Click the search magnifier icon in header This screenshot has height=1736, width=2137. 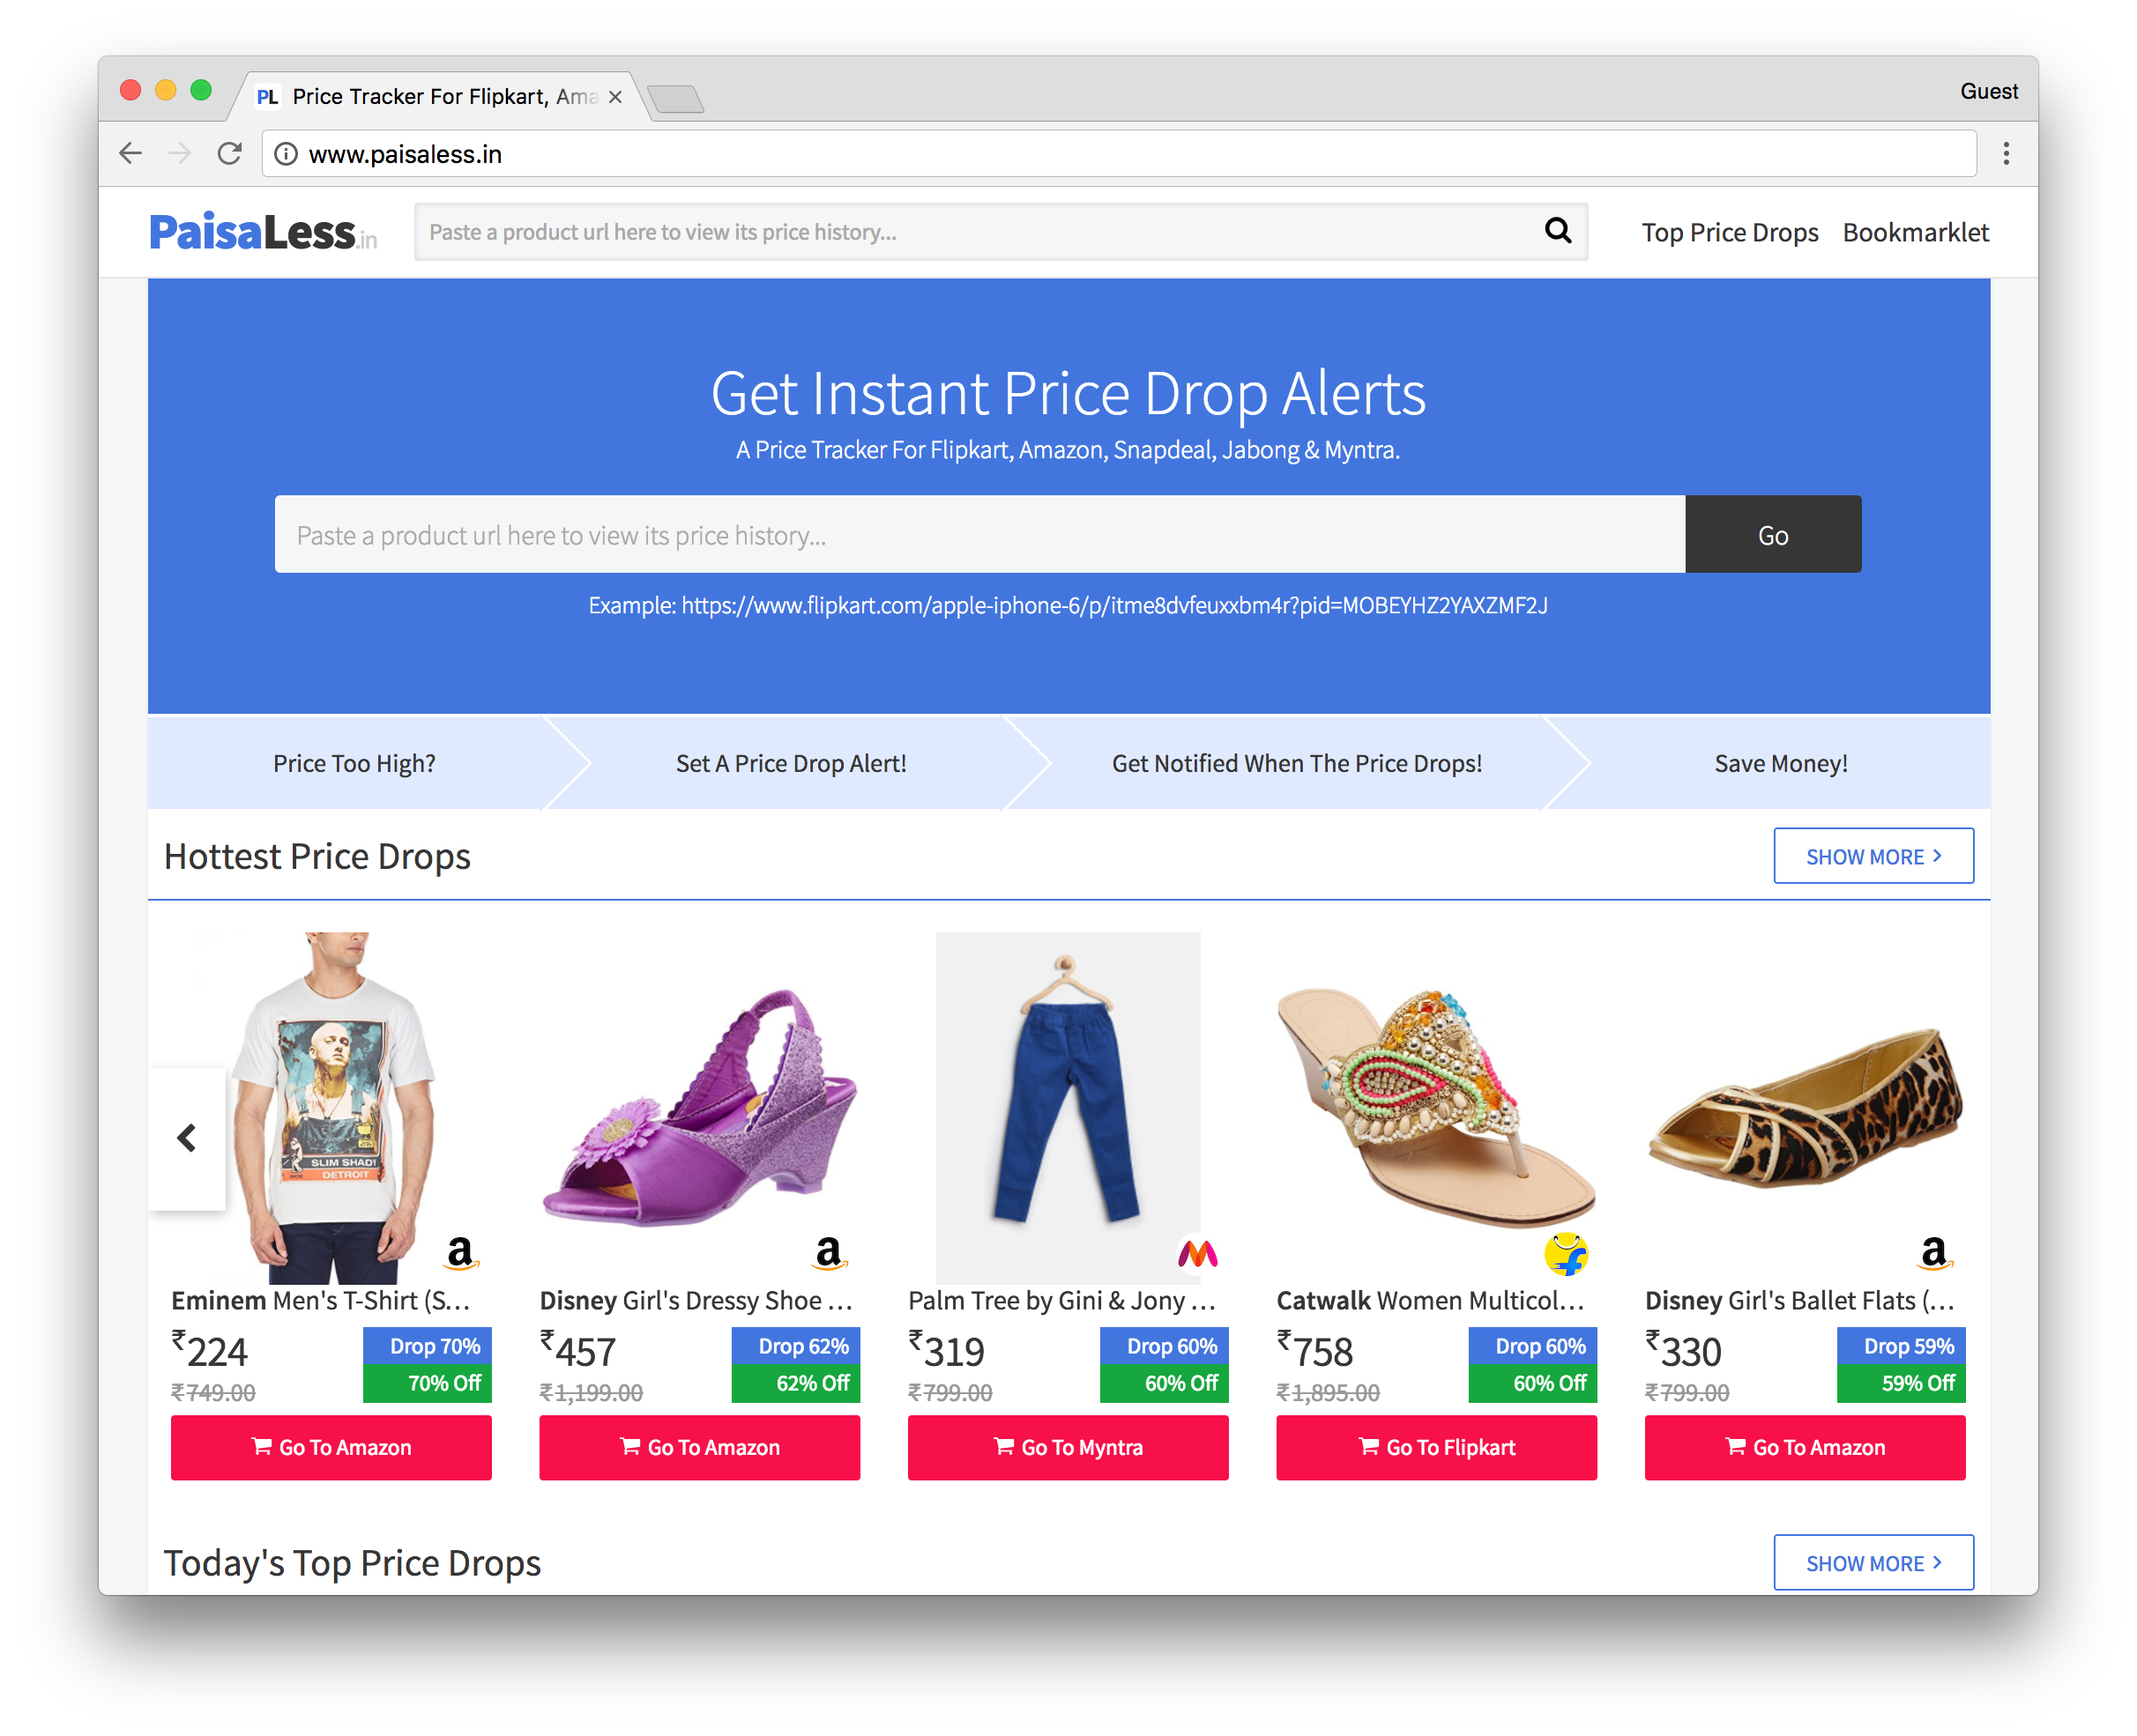pyautogui.click(x=1558, y=231)
